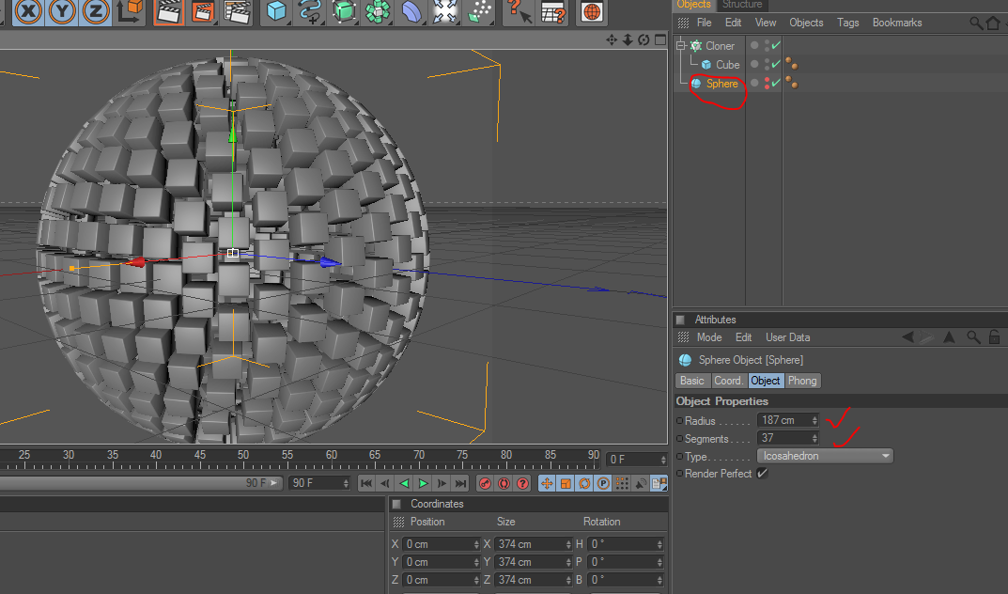Click the Segments value stepper arrows
Screen dimensions: 1008x594
(814, 438)
